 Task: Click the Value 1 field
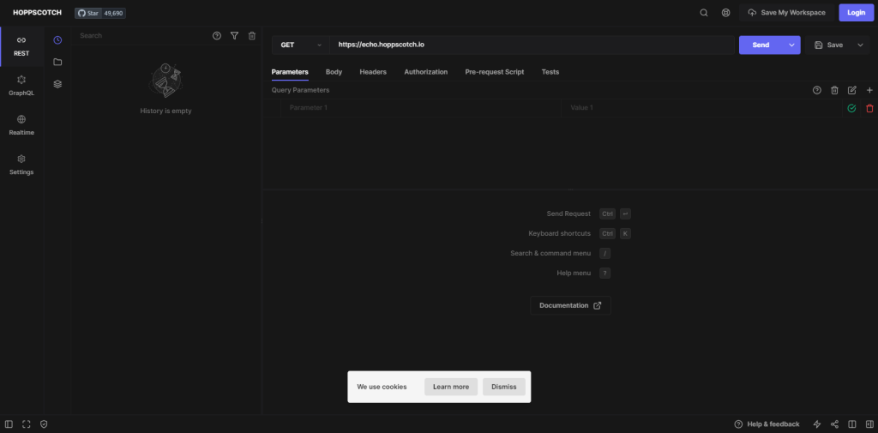tap(702, 107)
